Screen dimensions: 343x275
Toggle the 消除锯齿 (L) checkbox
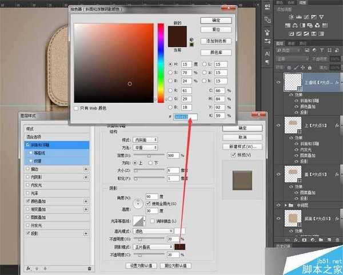153,221
